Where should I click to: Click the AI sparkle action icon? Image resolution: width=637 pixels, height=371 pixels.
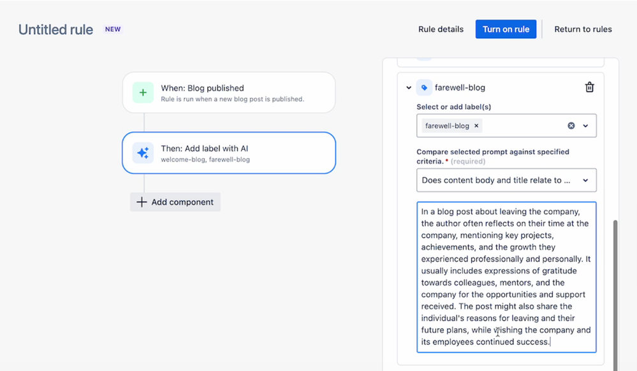(143, 153)
